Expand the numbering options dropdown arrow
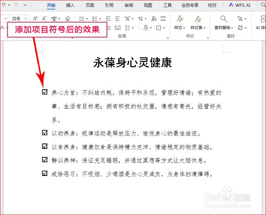Screen dimensions: 266x215 [100, 19]
